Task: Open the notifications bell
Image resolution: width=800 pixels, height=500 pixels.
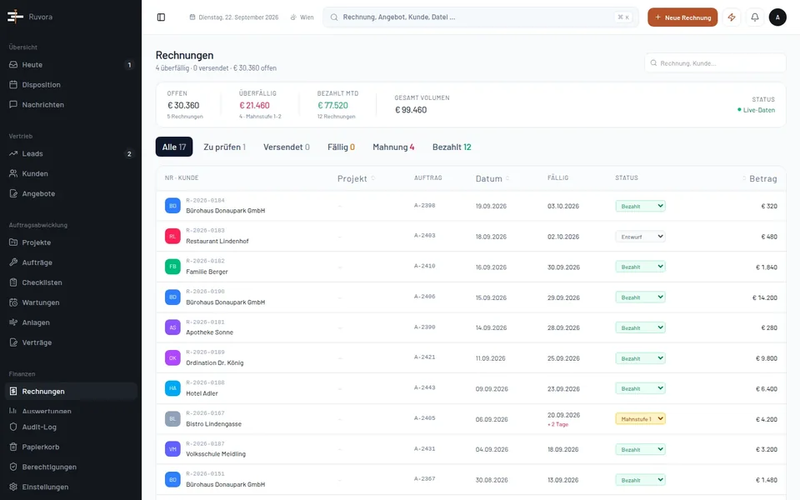Action: point(755,17)
